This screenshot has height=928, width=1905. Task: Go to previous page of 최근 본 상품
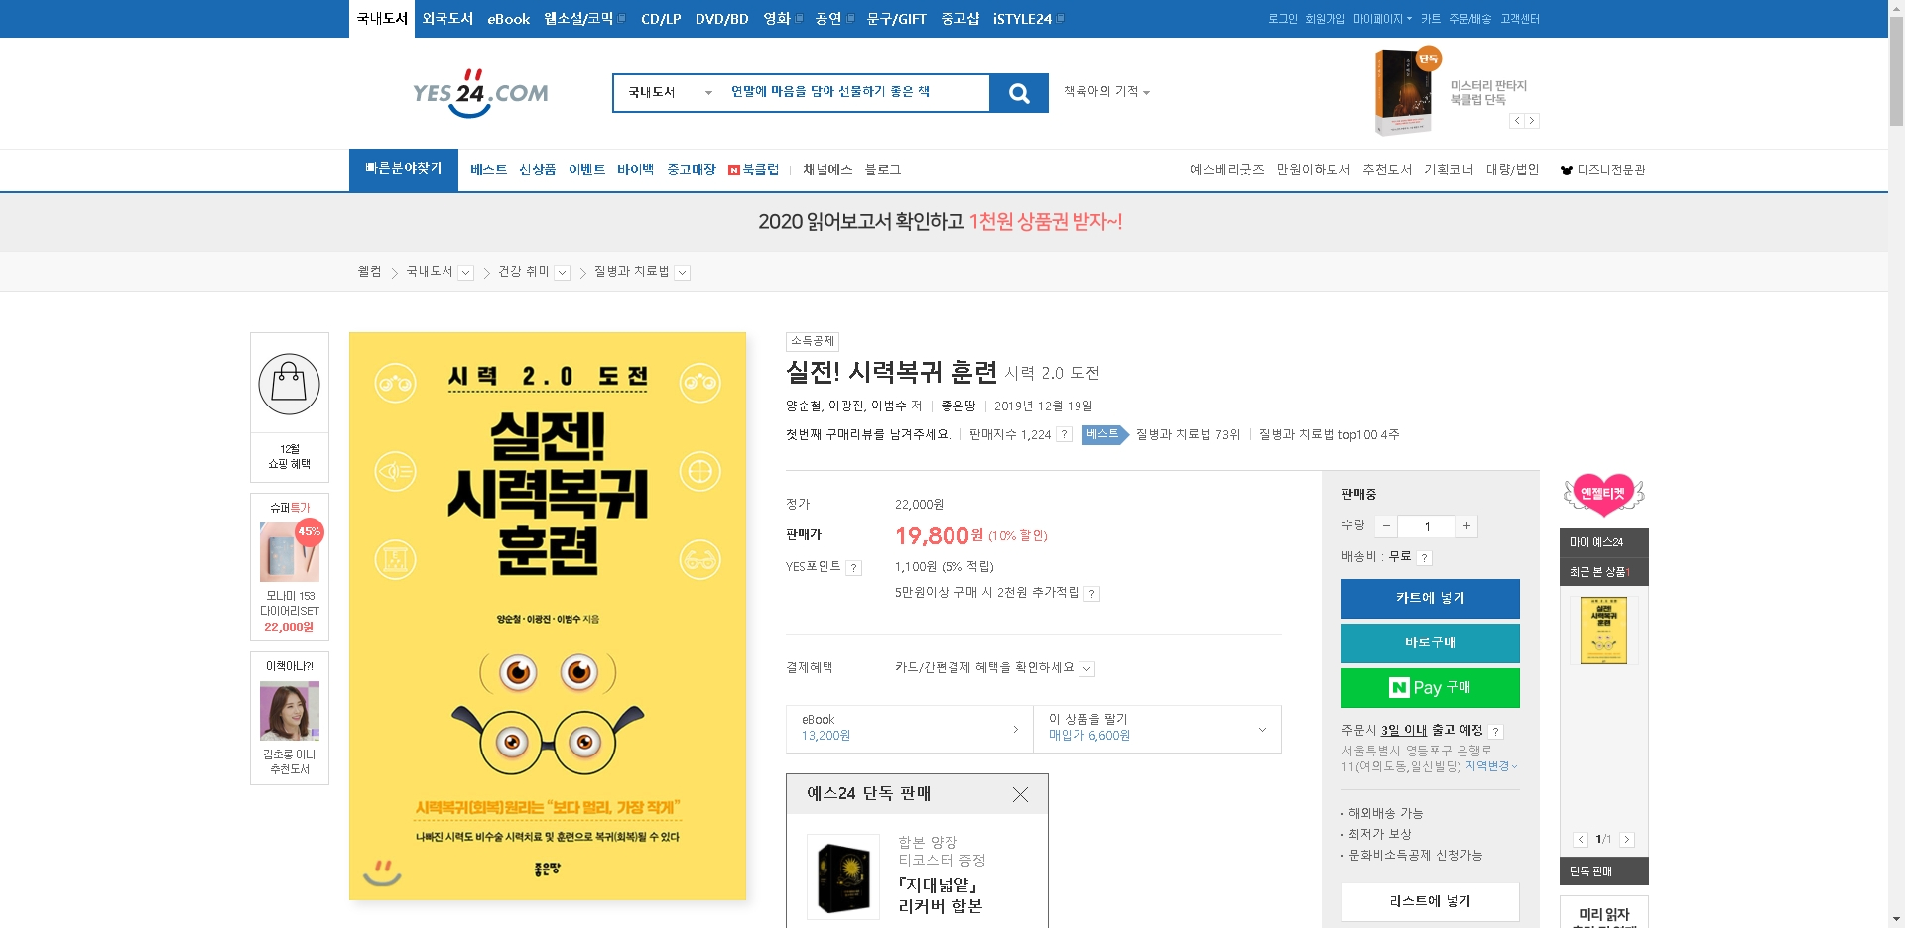(1581, 840)
